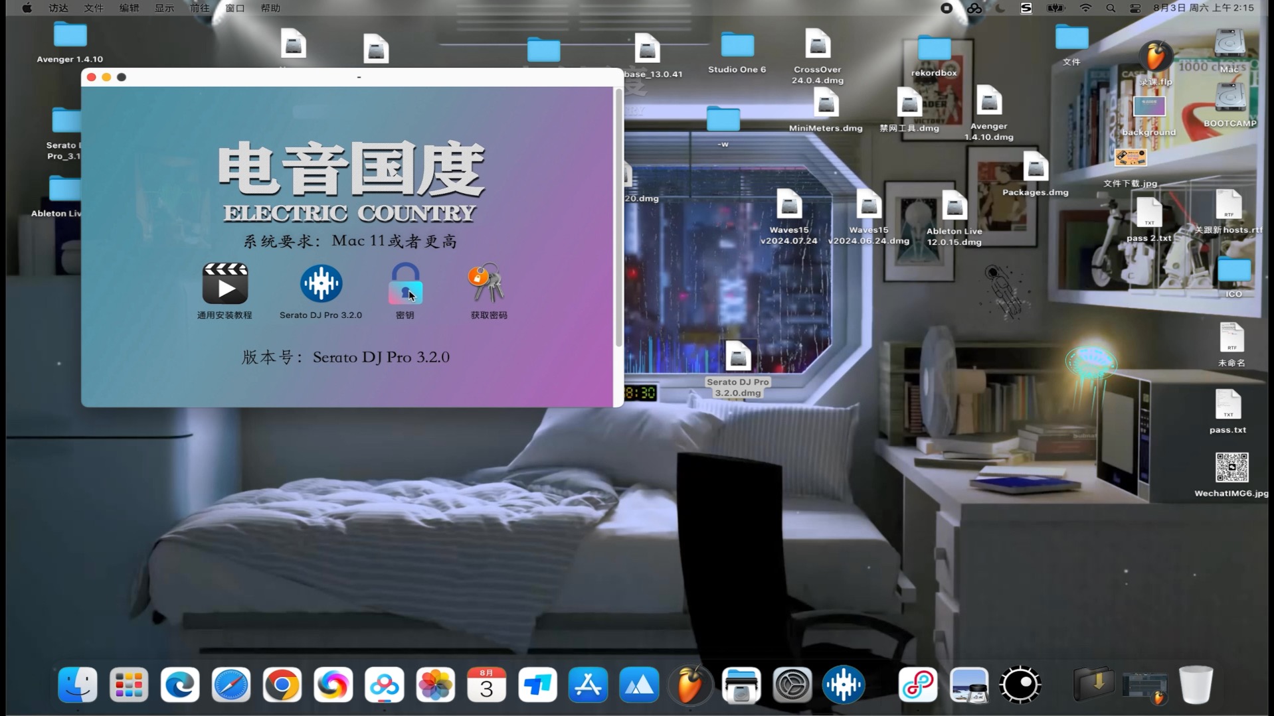
Task: Click the screen recording indicator in menu bar
Action: point(947,8)
